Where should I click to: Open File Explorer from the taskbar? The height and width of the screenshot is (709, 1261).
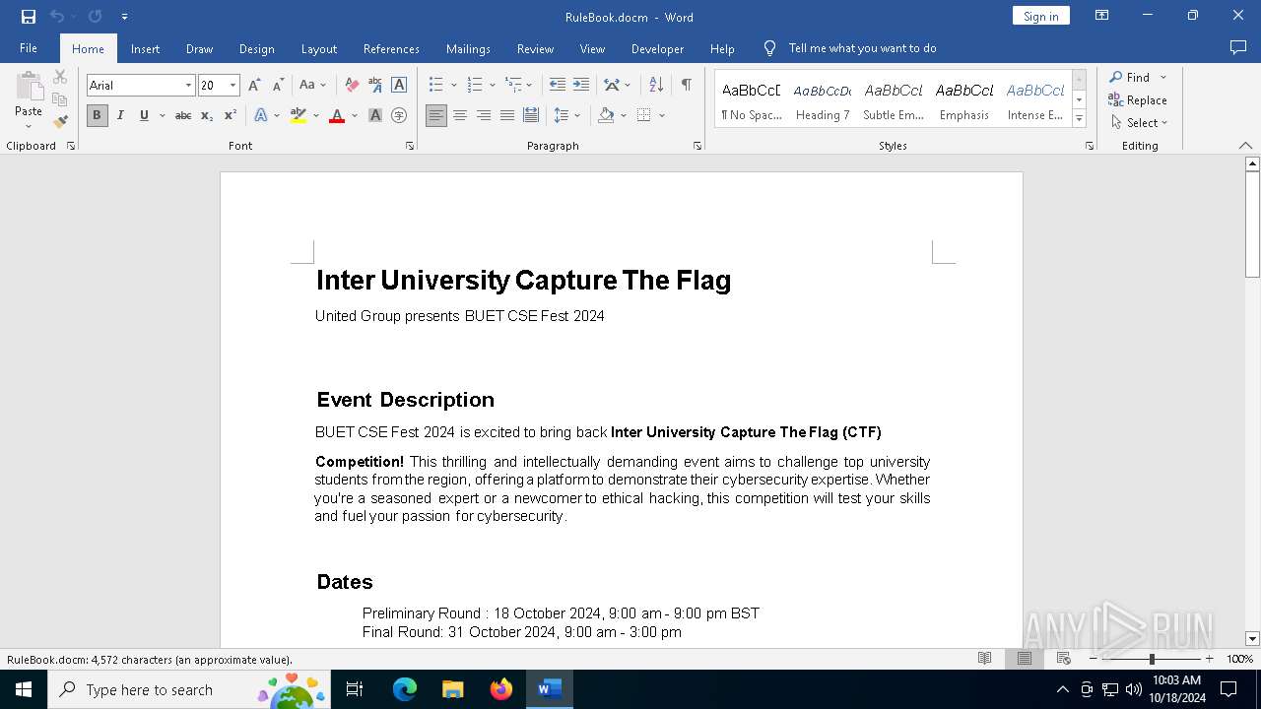pos(453,689)
